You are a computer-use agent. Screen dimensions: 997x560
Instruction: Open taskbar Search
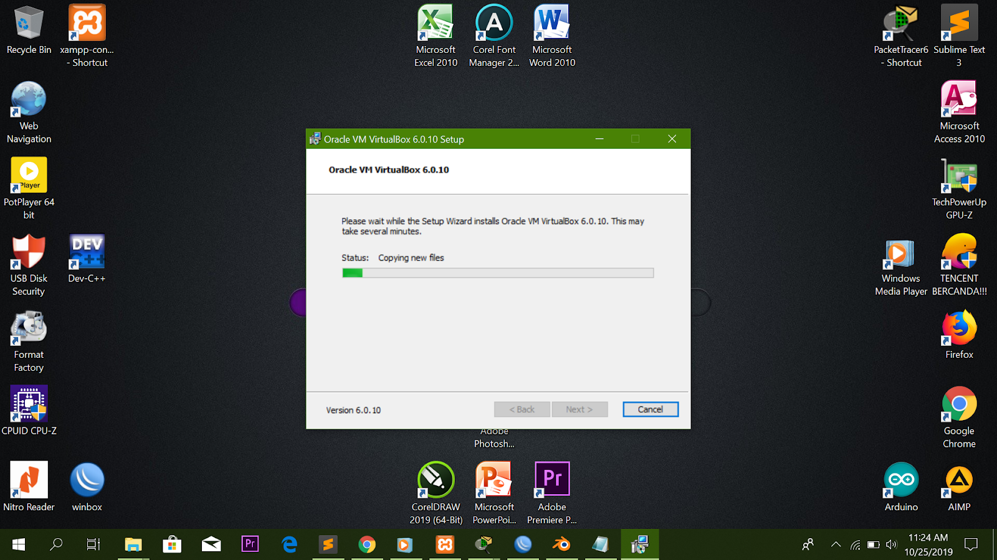click(56, 544)
